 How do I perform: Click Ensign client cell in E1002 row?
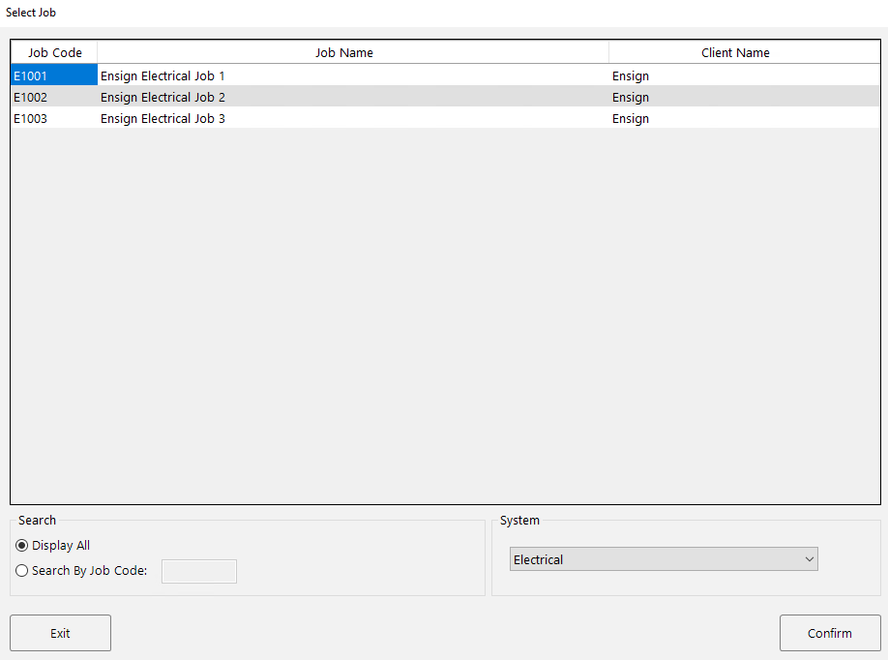631,97
